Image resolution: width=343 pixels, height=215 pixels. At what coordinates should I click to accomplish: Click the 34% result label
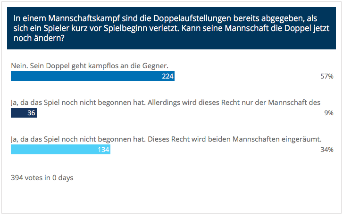pos(327,149)
